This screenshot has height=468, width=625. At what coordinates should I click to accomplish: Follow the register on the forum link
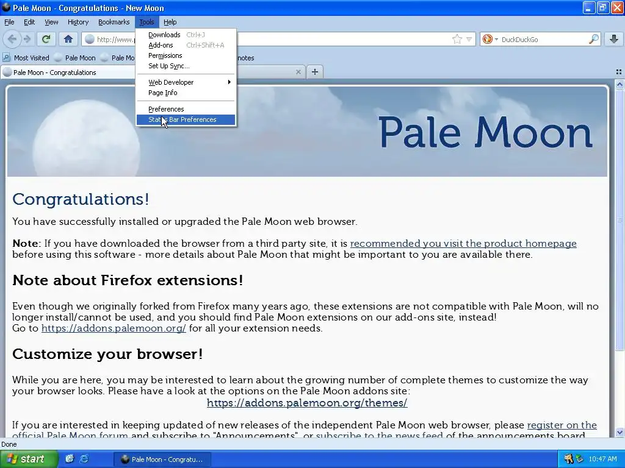point(562,425)
